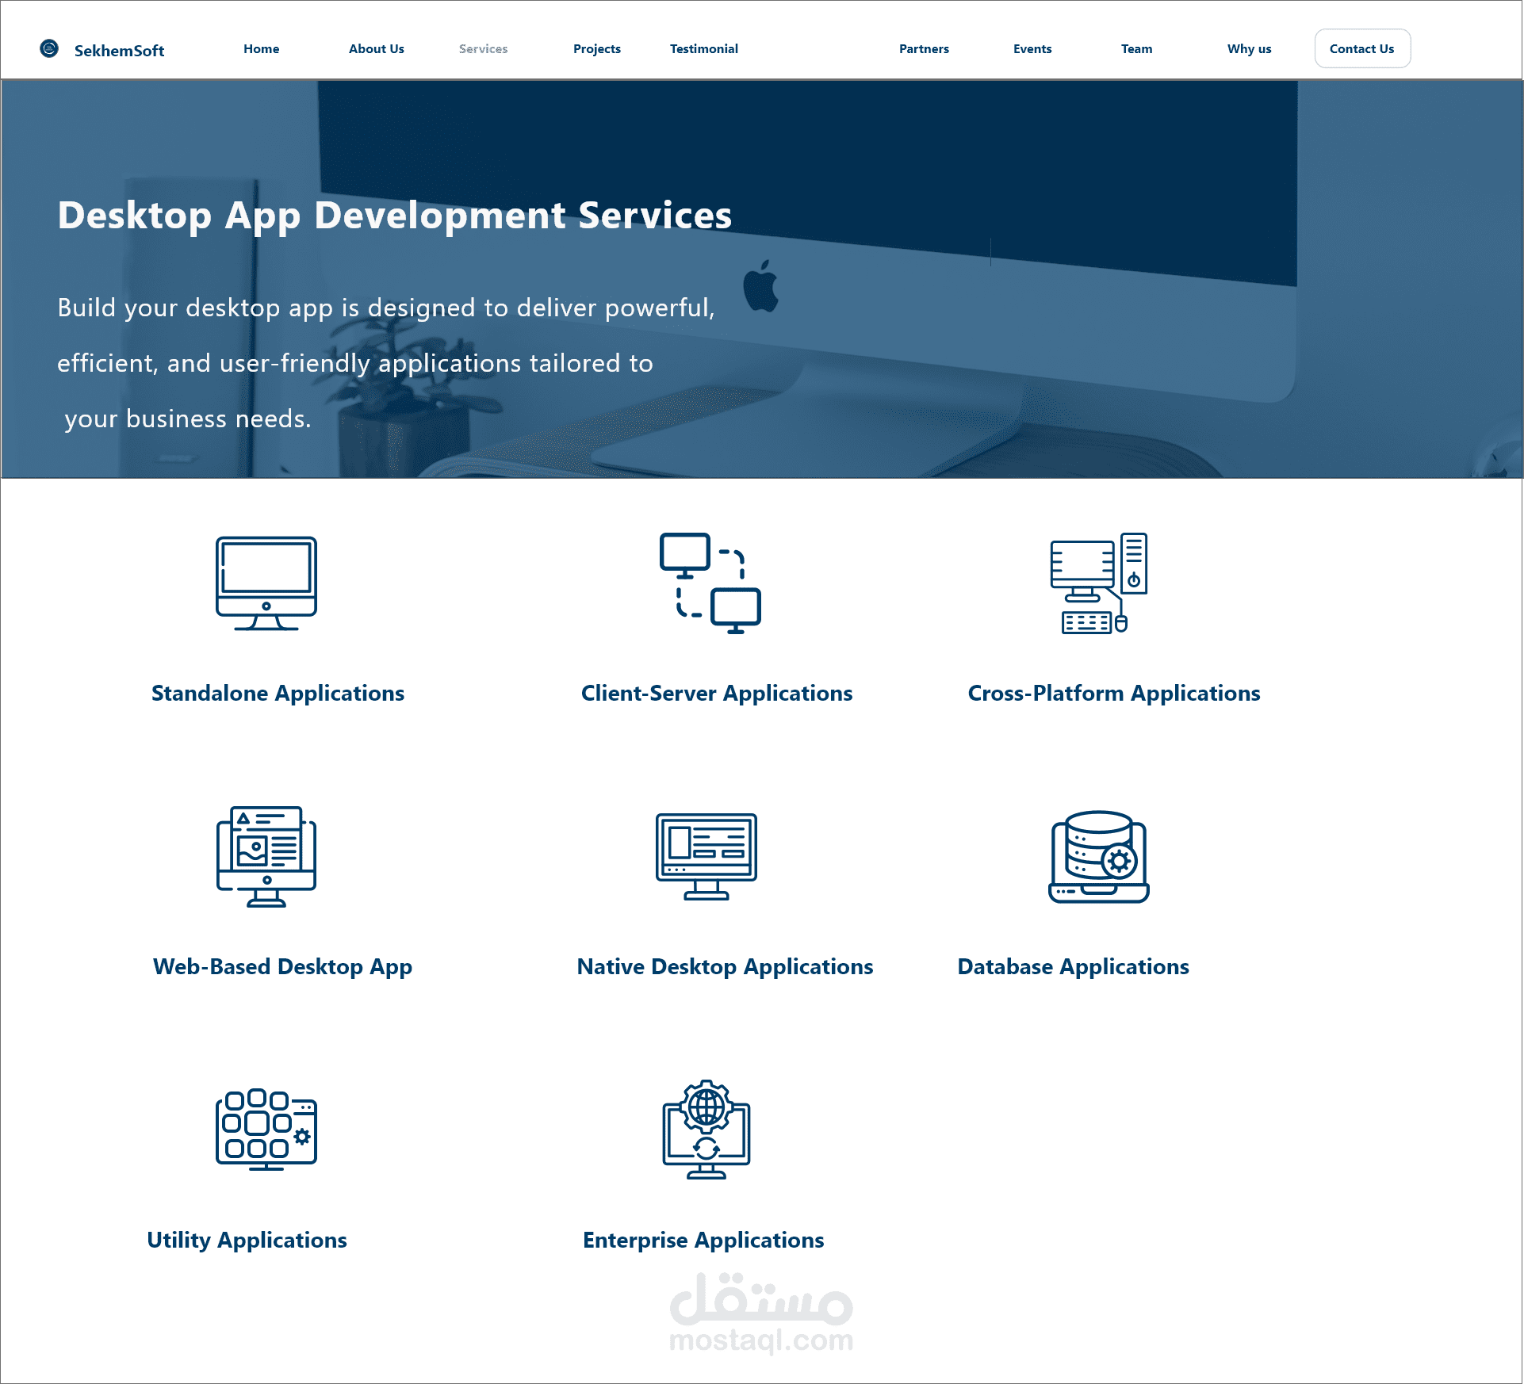Navigate to Testimonial section
The width and height of the screenshot is (1524, 1384).
coord(704,49)
